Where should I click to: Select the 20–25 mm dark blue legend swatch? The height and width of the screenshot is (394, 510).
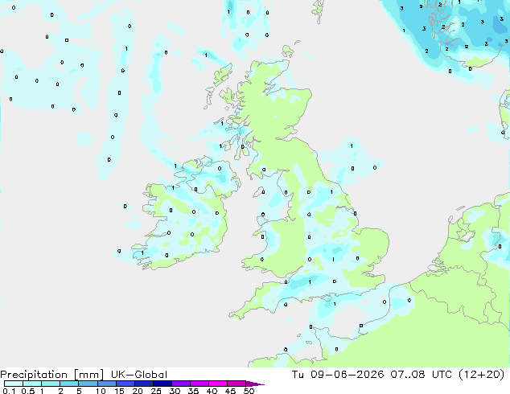(x=144, y=384)
